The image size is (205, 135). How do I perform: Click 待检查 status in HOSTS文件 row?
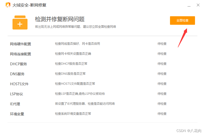[162, 84]
